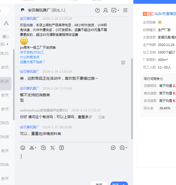Expand the send button dropdown arrow

(124, 184)
